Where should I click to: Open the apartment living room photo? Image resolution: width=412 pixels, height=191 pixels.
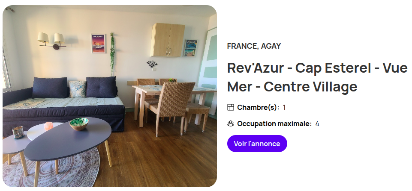[110, 96]
